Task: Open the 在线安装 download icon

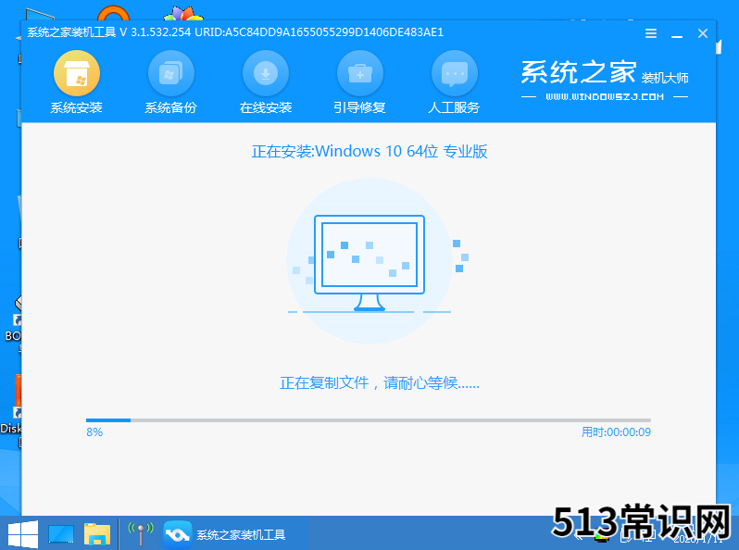Action: point(266,73)
